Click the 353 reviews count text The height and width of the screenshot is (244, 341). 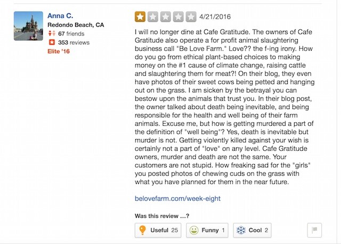[x=74, y=43]
